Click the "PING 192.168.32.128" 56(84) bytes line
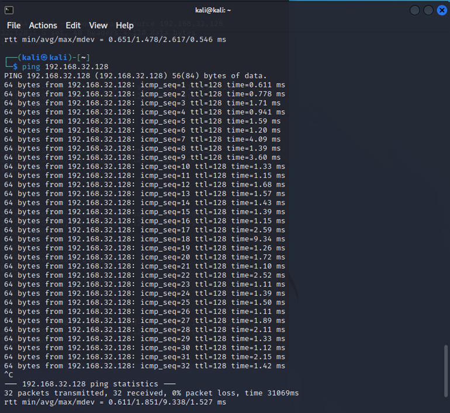 (x=135, y=76)
